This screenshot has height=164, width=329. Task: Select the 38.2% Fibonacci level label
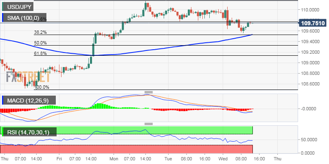40,32
